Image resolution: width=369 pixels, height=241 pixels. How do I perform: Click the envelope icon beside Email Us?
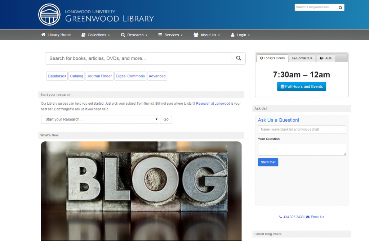[308, 217]
